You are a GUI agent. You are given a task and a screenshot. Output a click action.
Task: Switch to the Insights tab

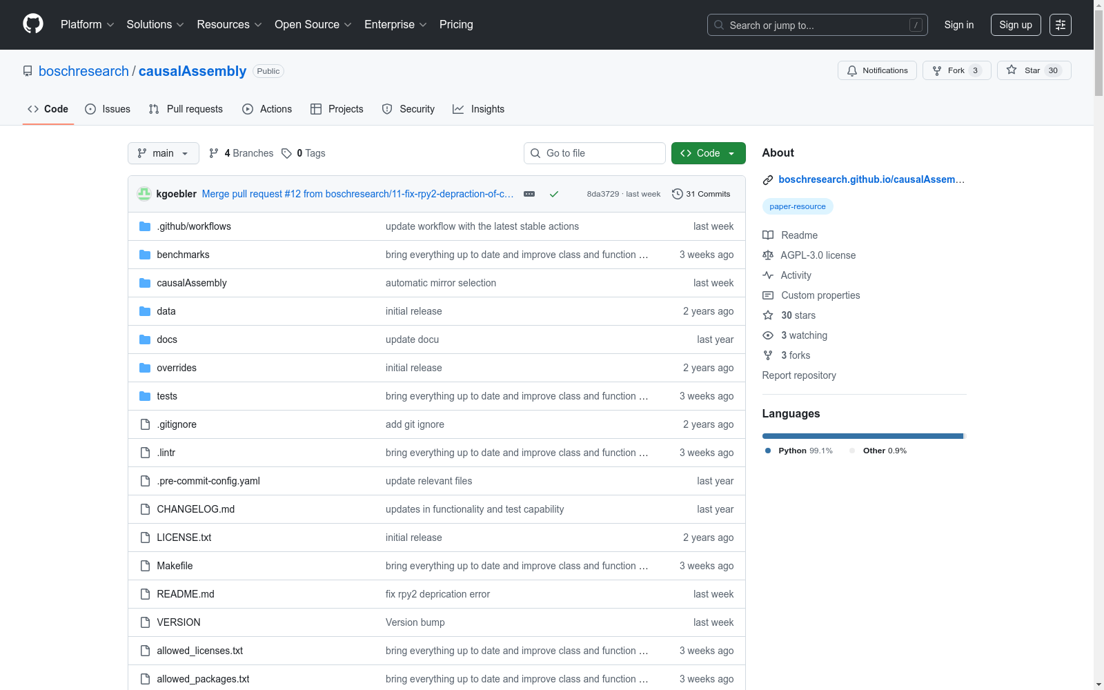(x=479, y=109)
